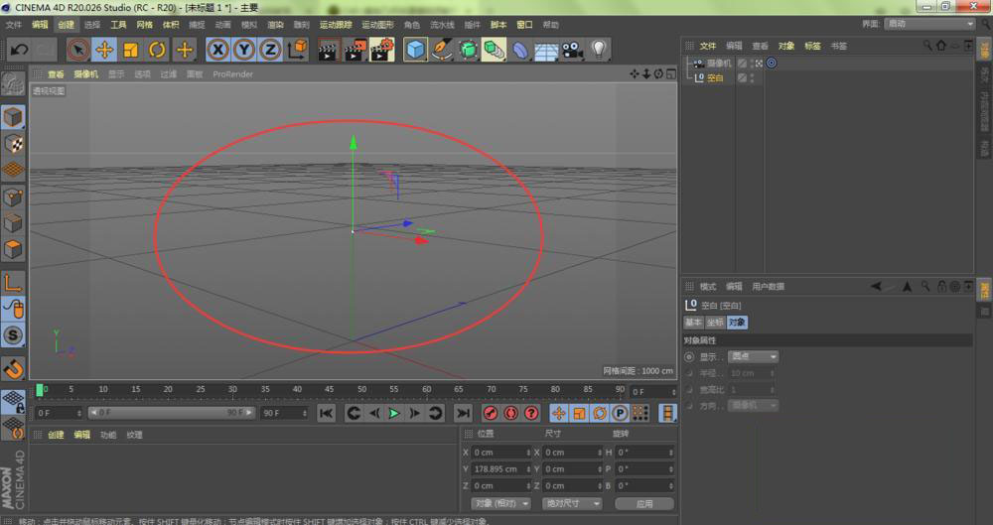Viewport: 993px width, 525px height.
Task: Activate the Move tool in top toolbar
Action: [104, 50]
